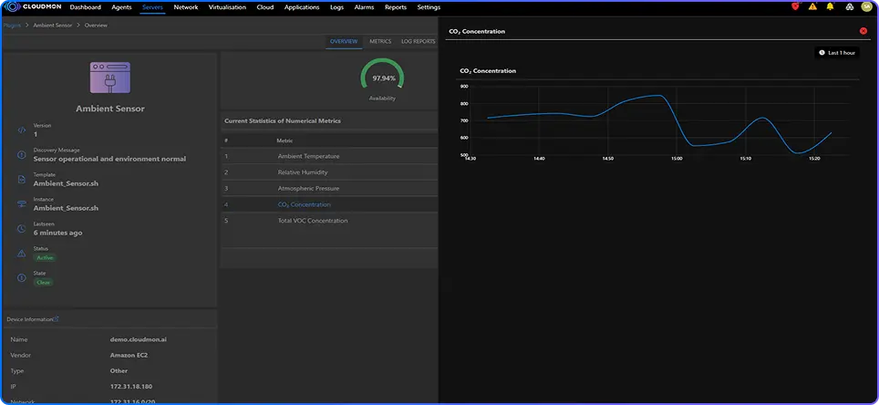Viewport: 879px width, 405px height.
Task: Click the purple Ambient Sensor plugin icon
Action: pyautogui.click(x=109, y=78)
